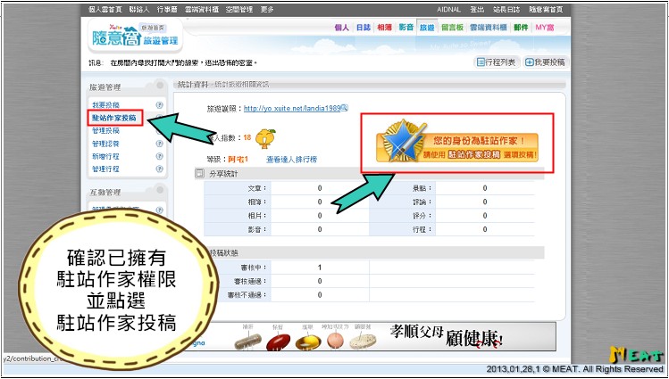
Task: Click the small 旅遊首頁 button near logo
Action: pyautogui.click(x=153, y=28)
